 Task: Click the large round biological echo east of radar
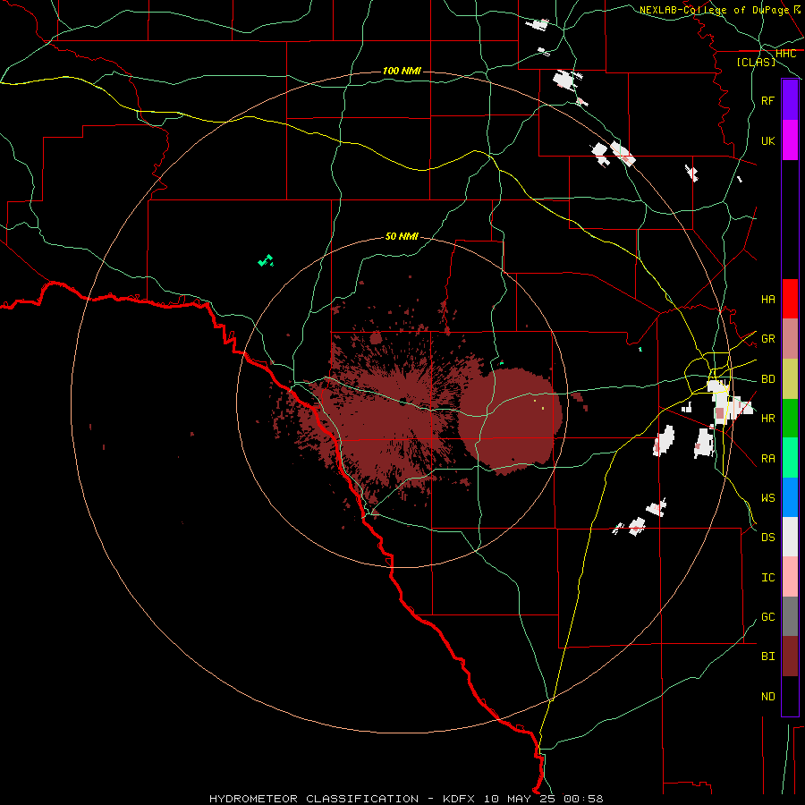pos(511,420)
